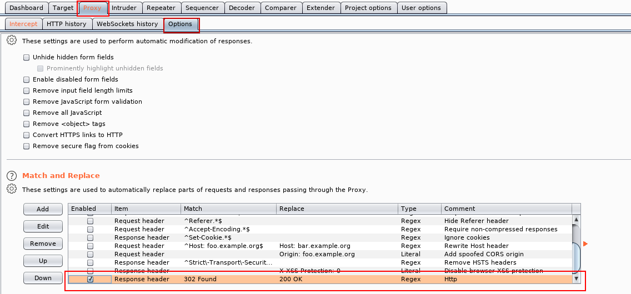The height and width of the screenshot is (294, 631).
Task: Enable Unhide hidden form fields checkbox
Action: (x=27, y=57)
